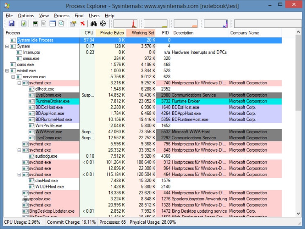The height and width of the screenshot is (229, 305).
Task: Click the physical memory mini graph
Action: coord(186,23)
